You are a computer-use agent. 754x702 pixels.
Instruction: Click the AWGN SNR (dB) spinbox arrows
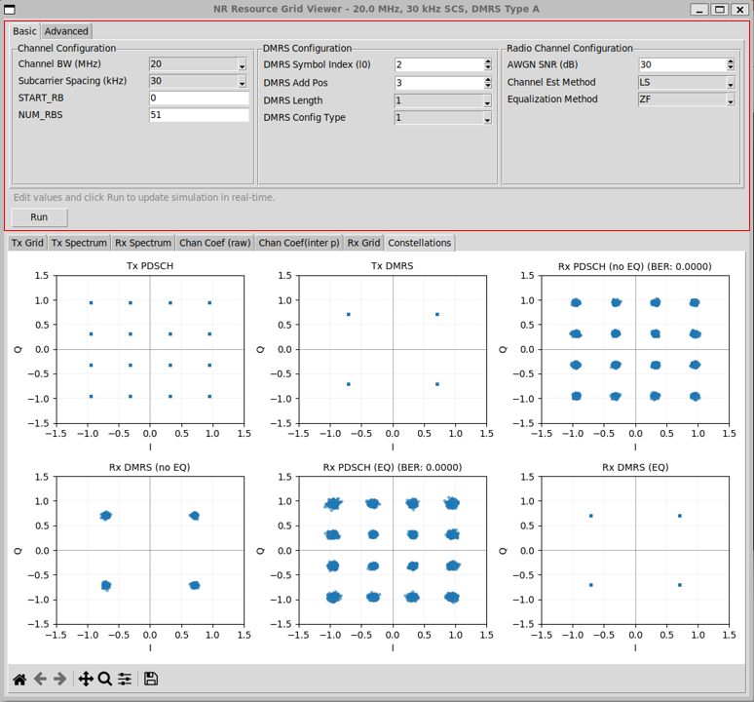(x=730, y=64)
